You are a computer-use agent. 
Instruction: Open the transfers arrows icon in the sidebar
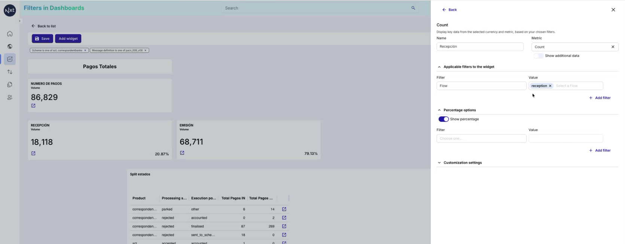(x=10, y=72)
